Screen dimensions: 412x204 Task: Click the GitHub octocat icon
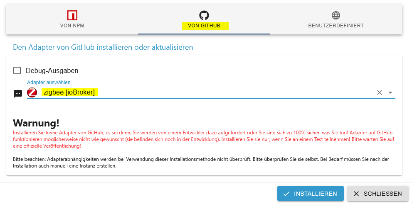pyautogui.click(x=204, y=15)
